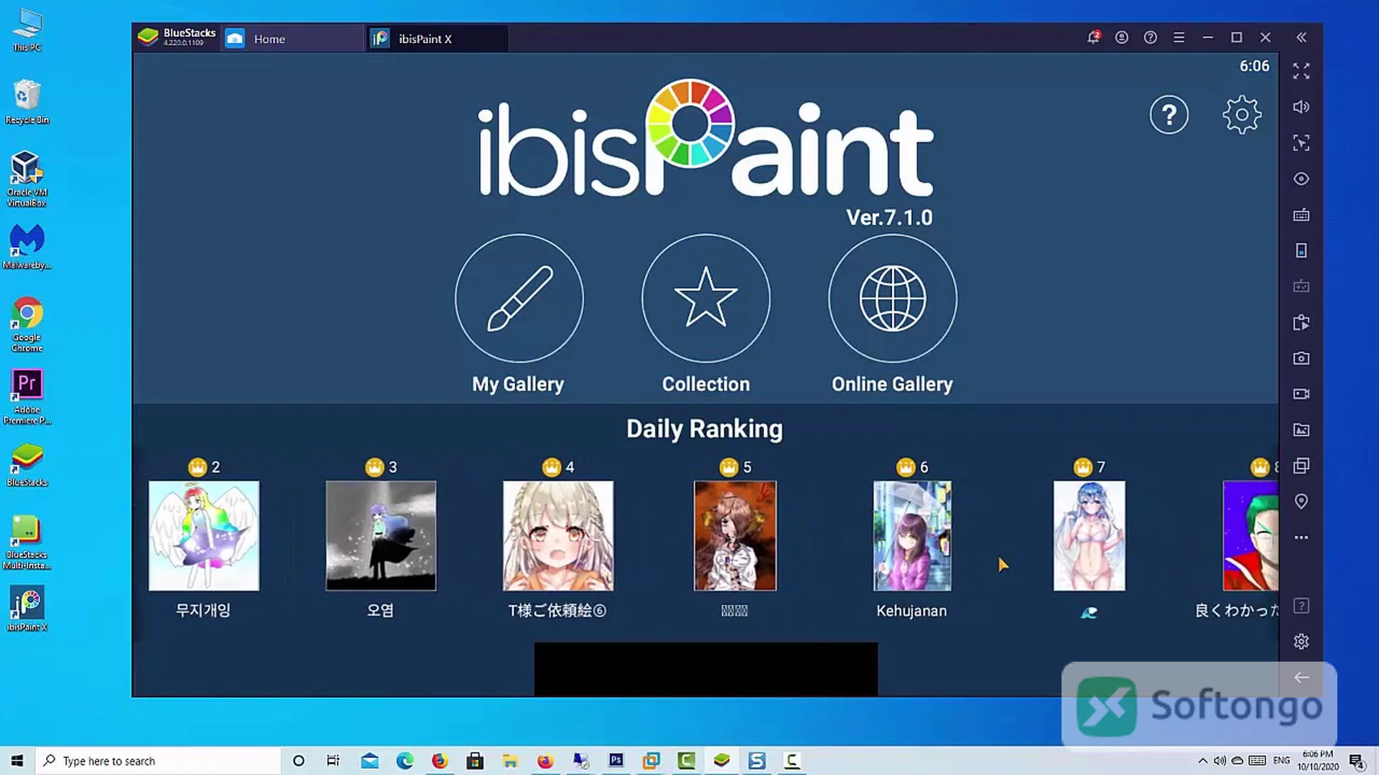
Task: Open rank 3 artwork 오염
Action: 381,536
